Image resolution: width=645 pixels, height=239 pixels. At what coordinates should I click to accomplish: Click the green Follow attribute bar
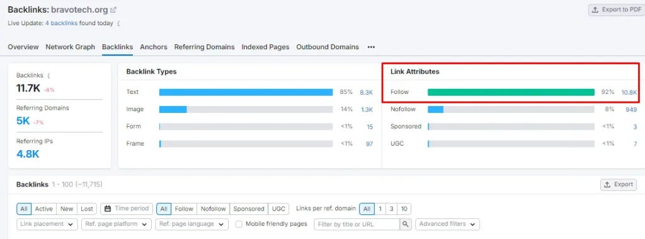click(x=511, y=92)
